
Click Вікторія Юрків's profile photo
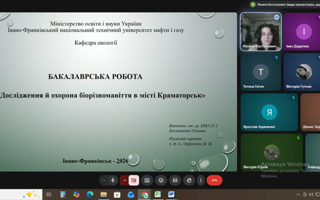point(272,152)
